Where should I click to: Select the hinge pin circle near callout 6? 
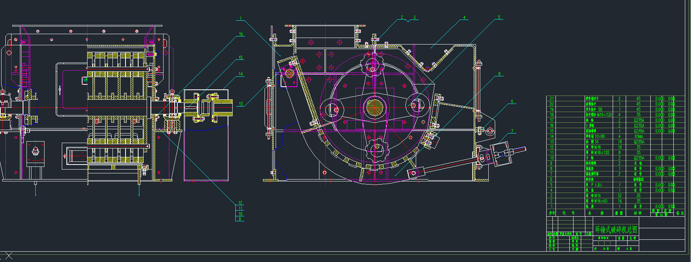490,131
